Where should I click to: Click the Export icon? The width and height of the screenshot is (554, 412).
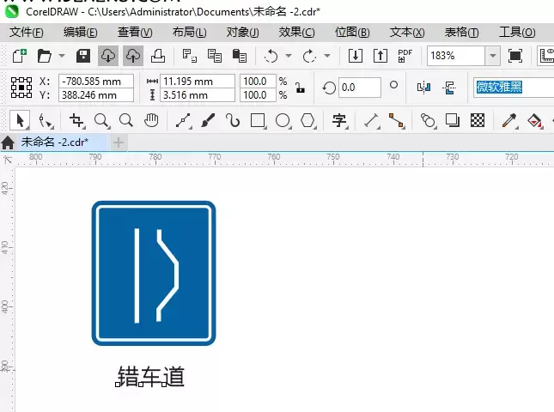(380, 56)
